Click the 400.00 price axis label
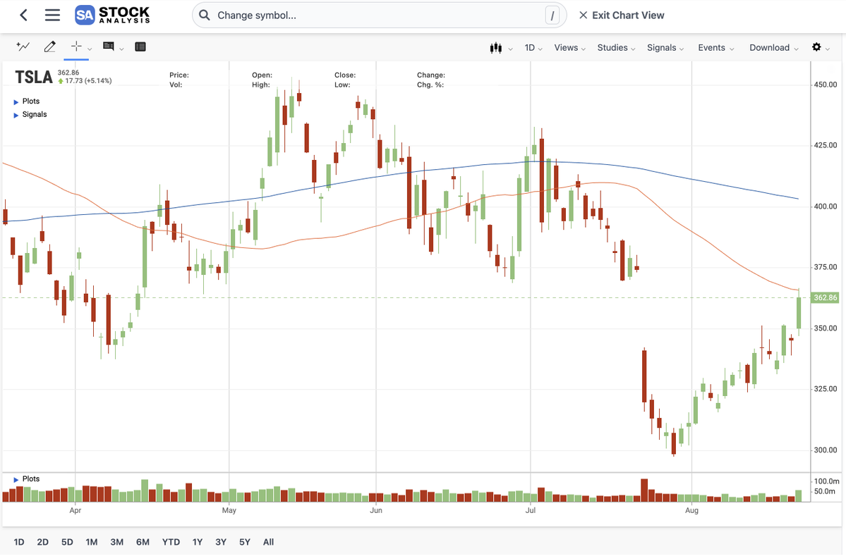Image resolution: width=846 pixels, height=556 pixels. click(x=826, y=206)
